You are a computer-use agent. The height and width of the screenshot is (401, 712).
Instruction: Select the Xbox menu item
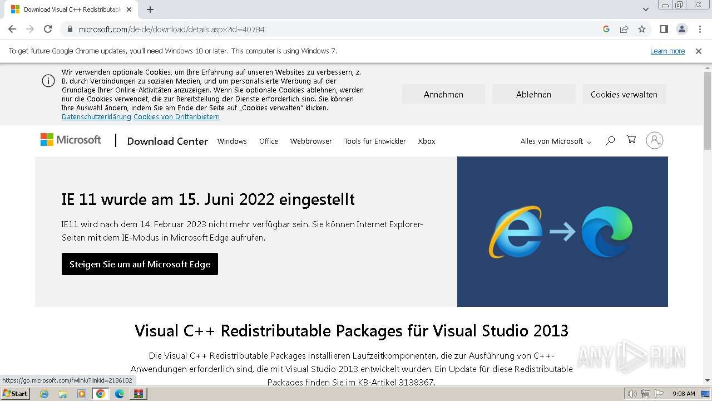point(427,141)
